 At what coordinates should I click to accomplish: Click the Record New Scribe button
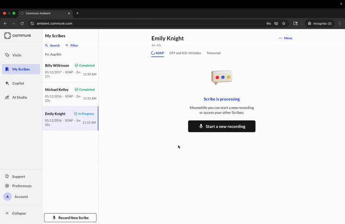coord(70,218)
